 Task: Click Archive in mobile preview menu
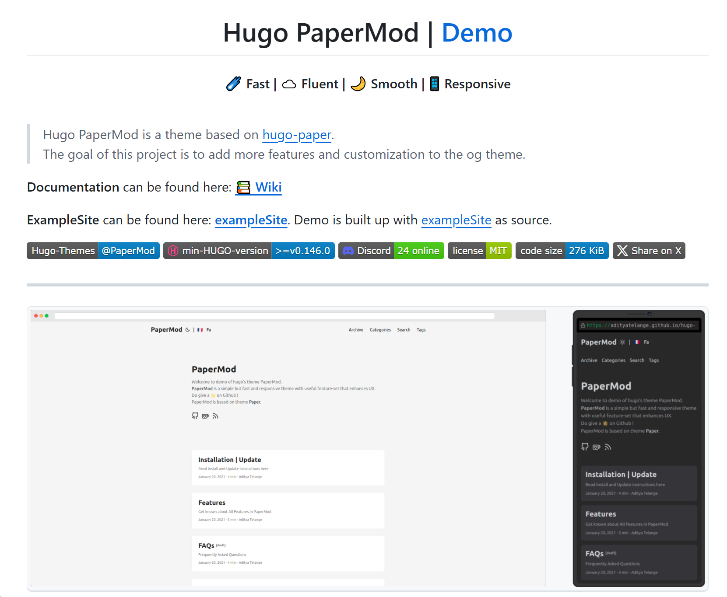589,360
